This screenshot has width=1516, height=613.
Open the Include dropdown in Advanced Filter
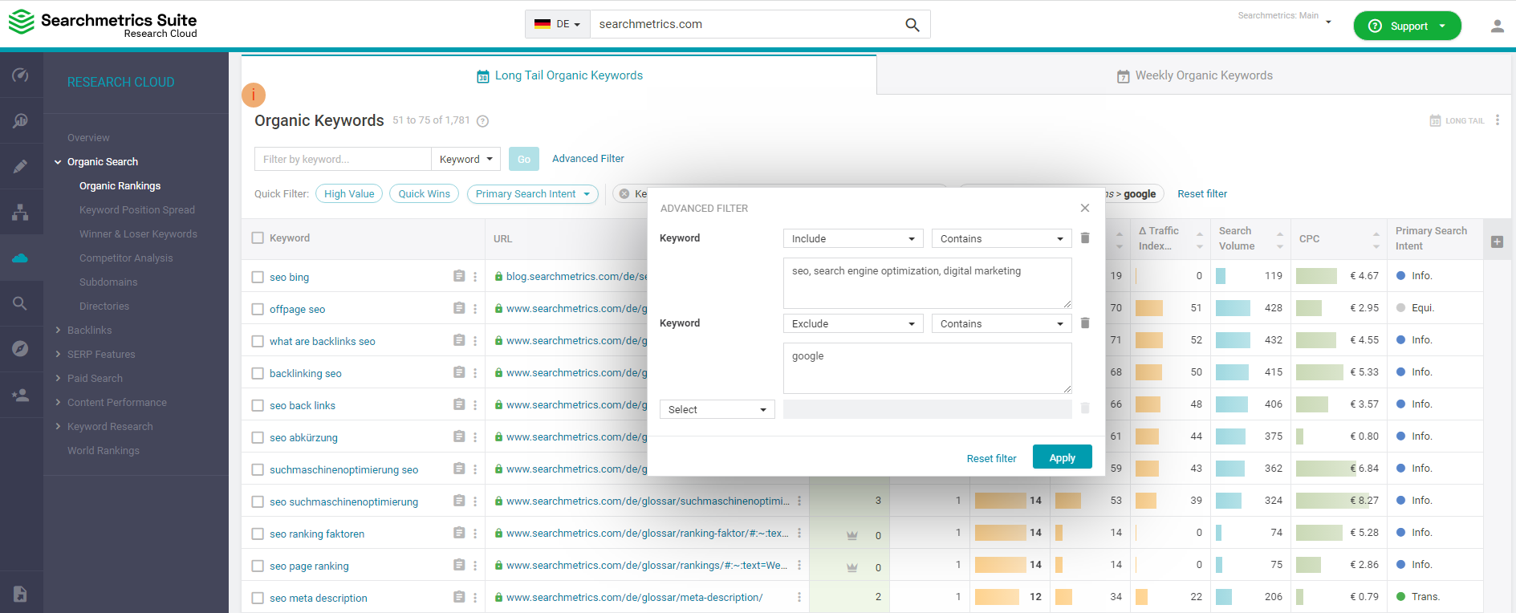(x=853, y=238)
